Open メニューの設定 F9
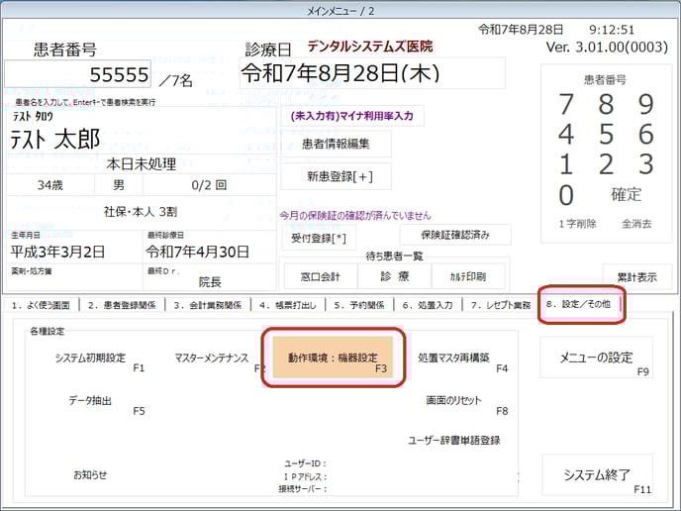 click(x=597, y=358)
